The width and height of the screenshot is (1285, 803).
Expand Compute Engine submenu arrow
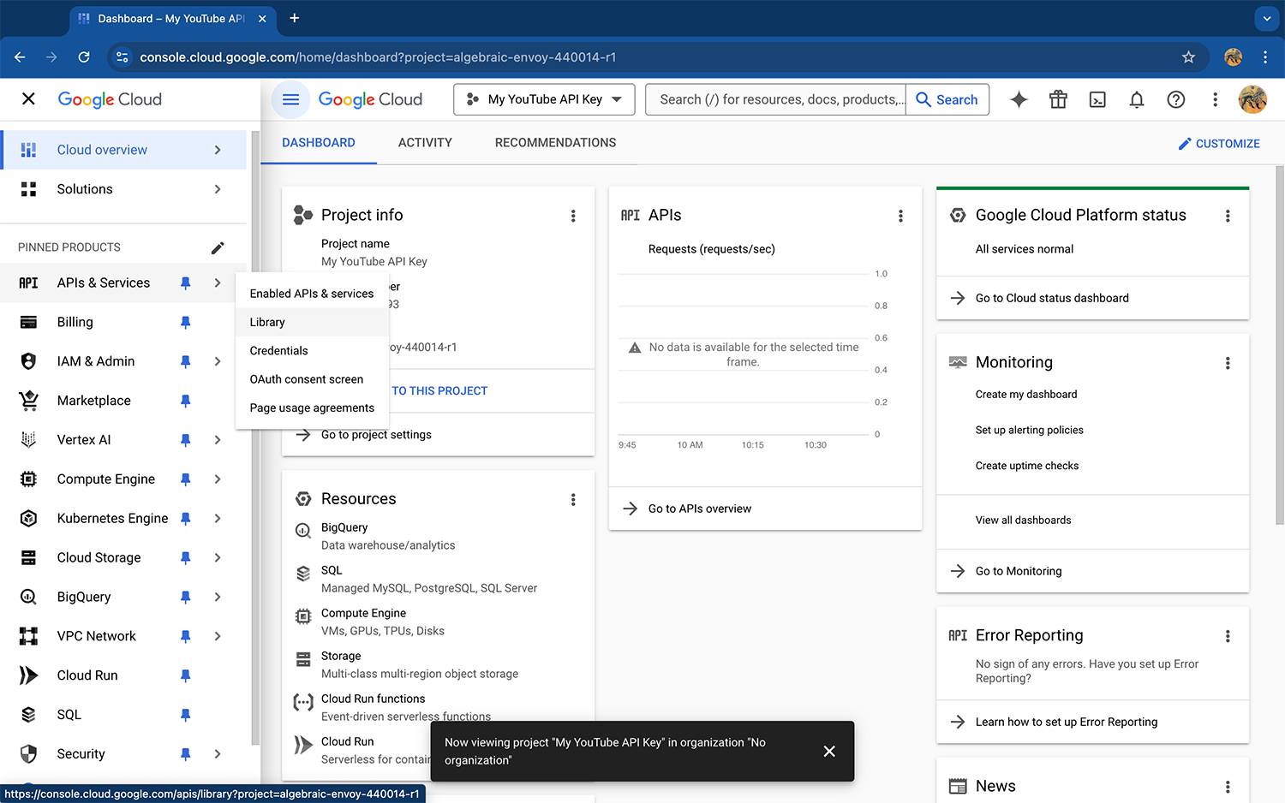pyautogui.click(x=218, y=479)
